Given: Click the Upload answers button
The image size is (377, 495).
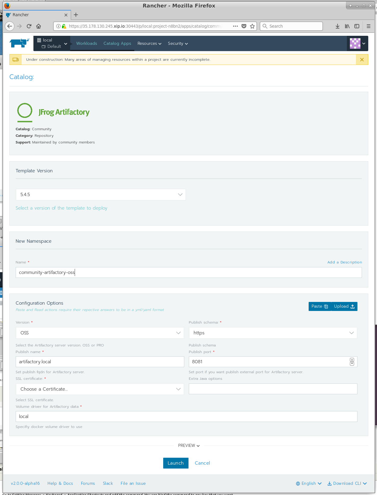Looking at the screenshot, I should coord(344,306).
